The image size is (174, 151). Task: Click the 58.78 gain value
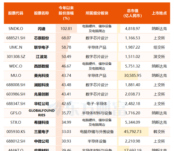pyautogui.click(x=66, y=47)
